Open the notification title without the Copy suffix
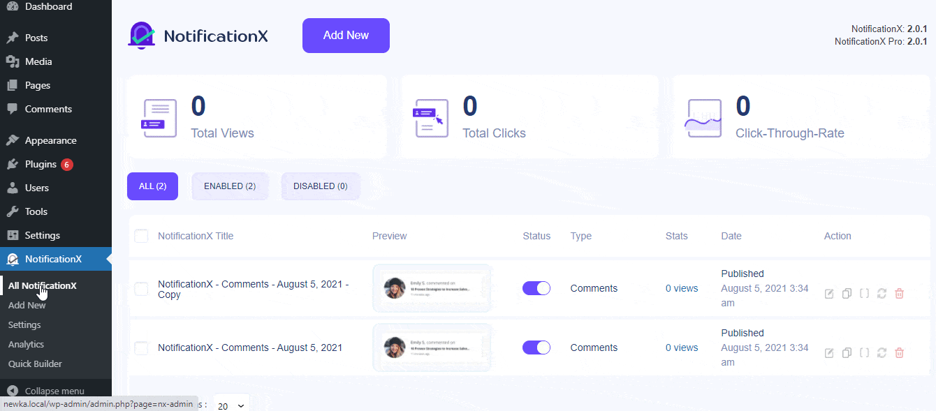Viewport: 936px width, 411px height. click(250, 348)
